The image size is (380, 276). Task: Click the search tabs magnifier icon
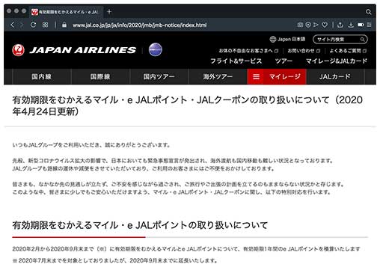369,12
